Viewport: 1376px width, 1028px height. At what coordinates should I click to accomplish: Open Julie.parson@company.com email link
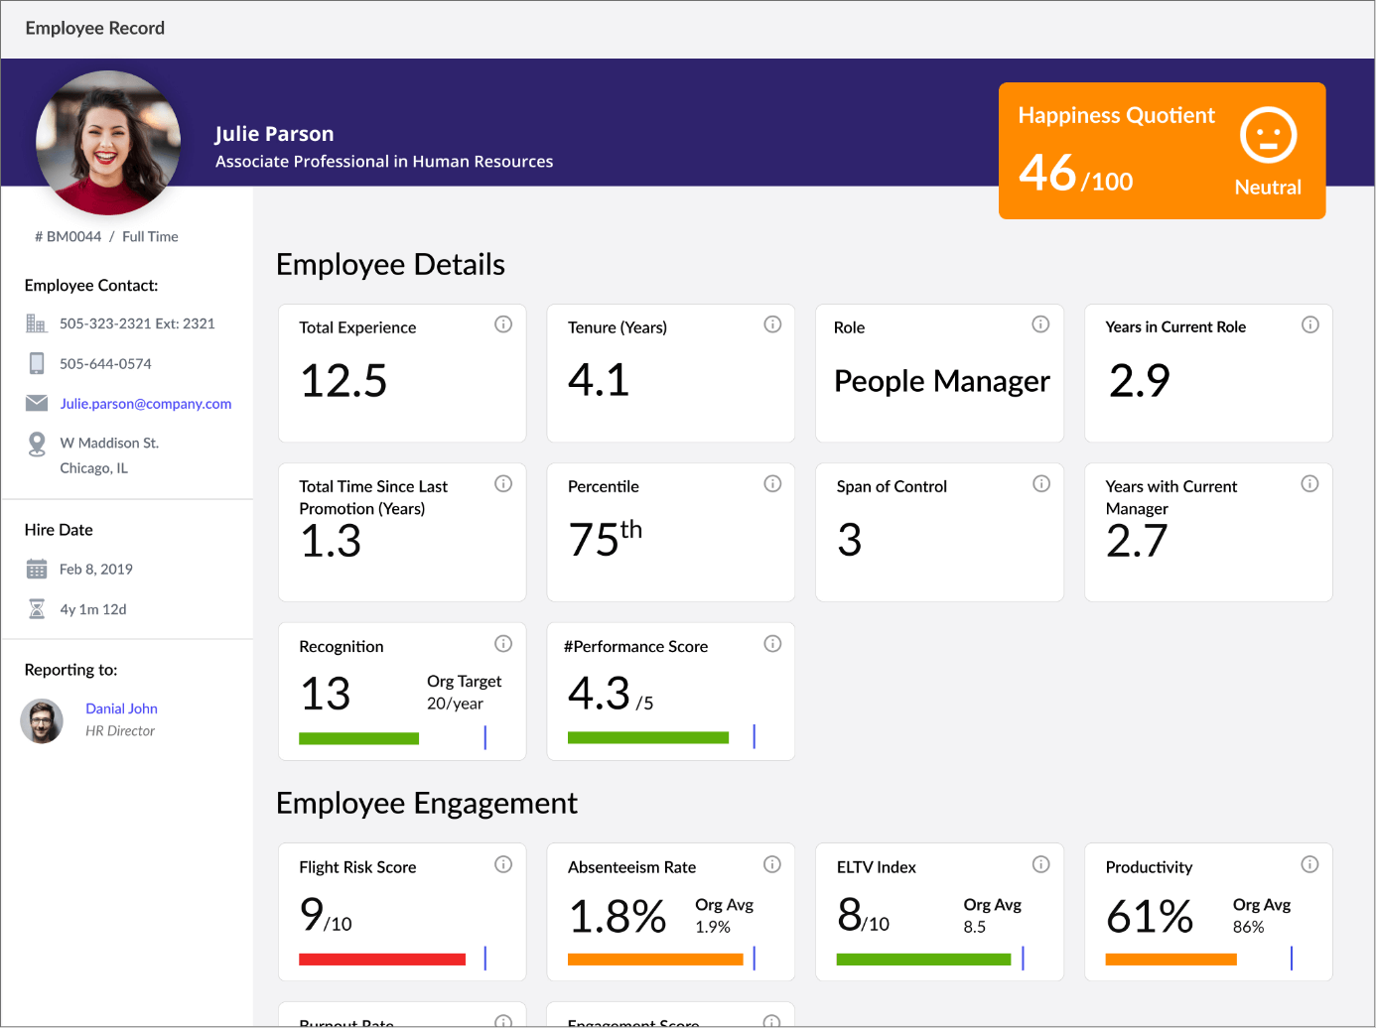tap(146, 404)
